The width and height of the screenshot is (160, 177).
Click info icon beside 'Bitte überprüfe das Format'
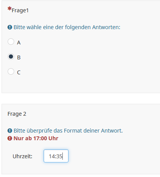(x=10, y=131)
